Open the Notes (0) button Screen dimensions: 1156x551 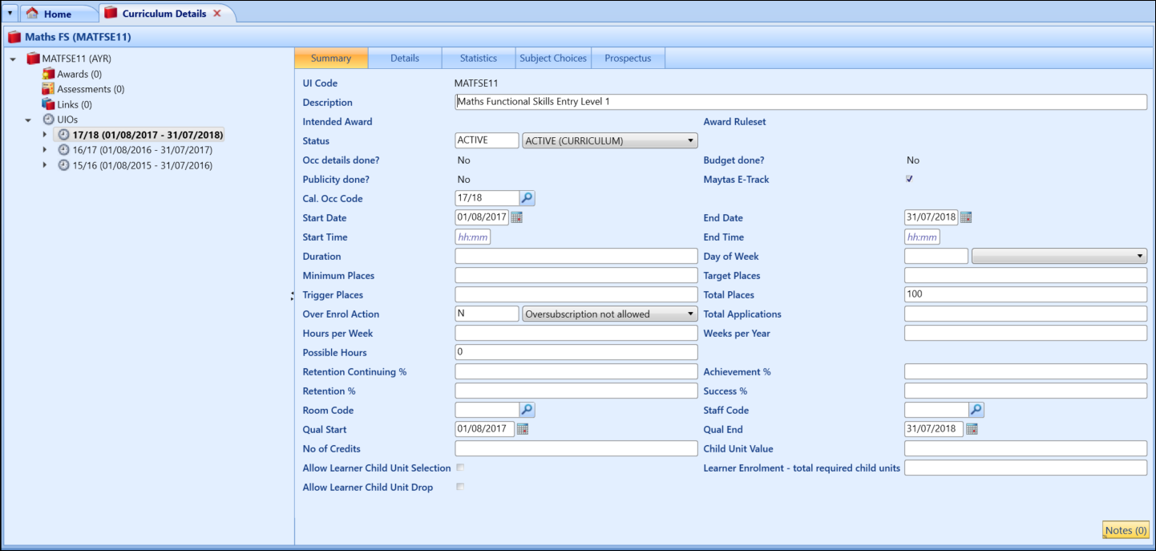(x=1125, y=530)
